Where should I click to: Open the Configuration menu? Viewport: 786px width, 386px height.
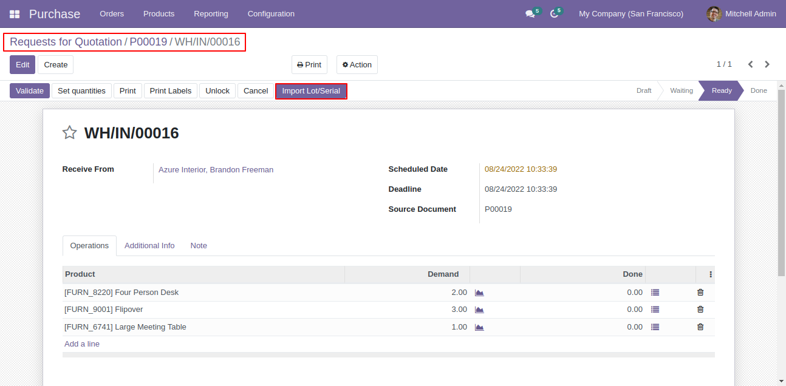pyautogui.click(x=271, y=14)
